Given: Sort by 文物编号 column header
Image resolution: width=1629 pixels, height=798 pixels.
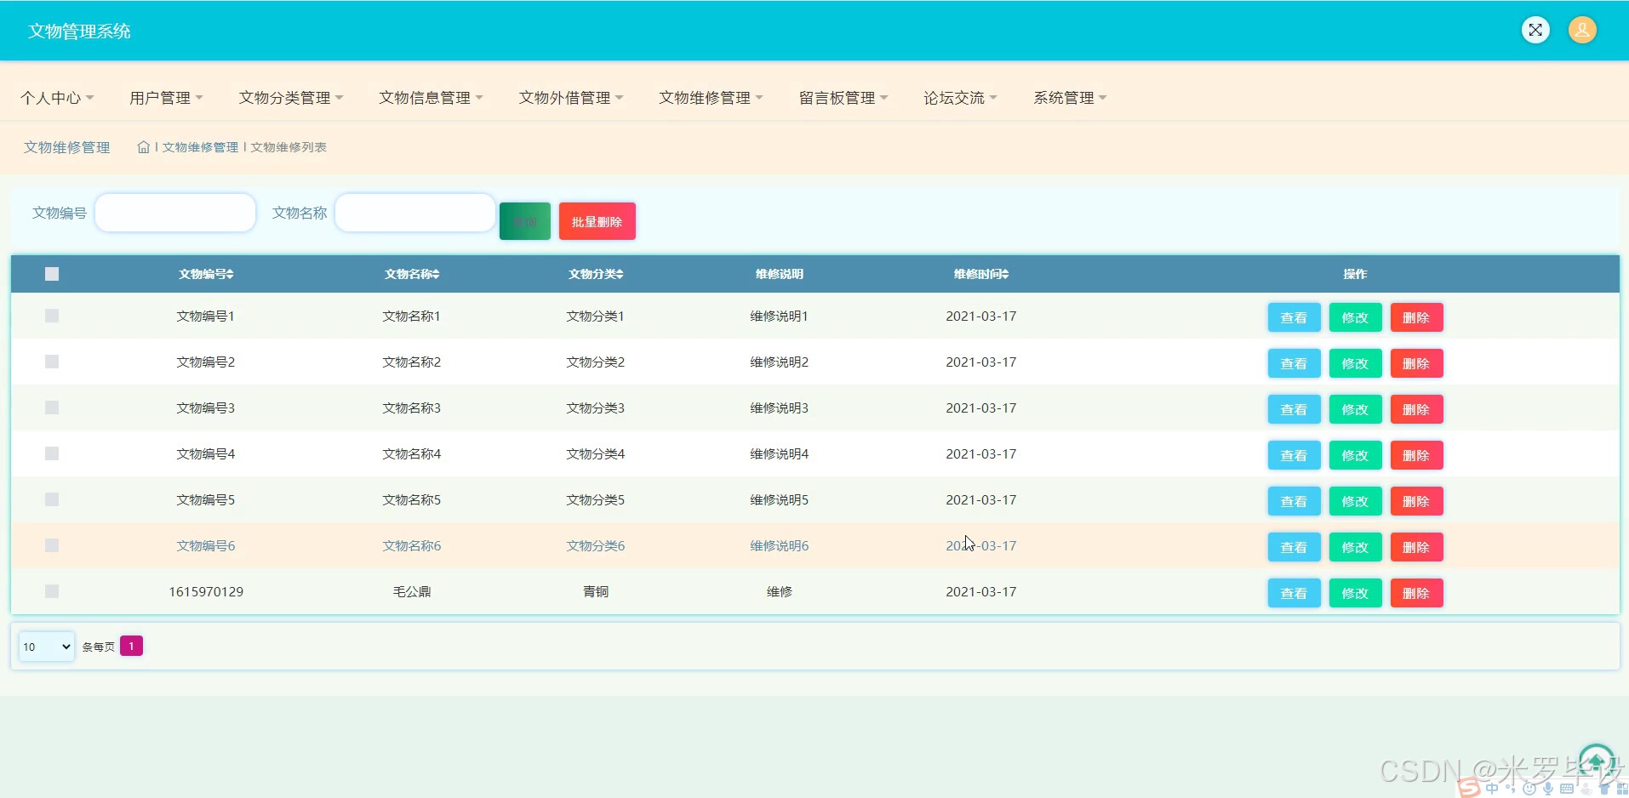Looking at the screenshot, I should (x=206, y=274).
